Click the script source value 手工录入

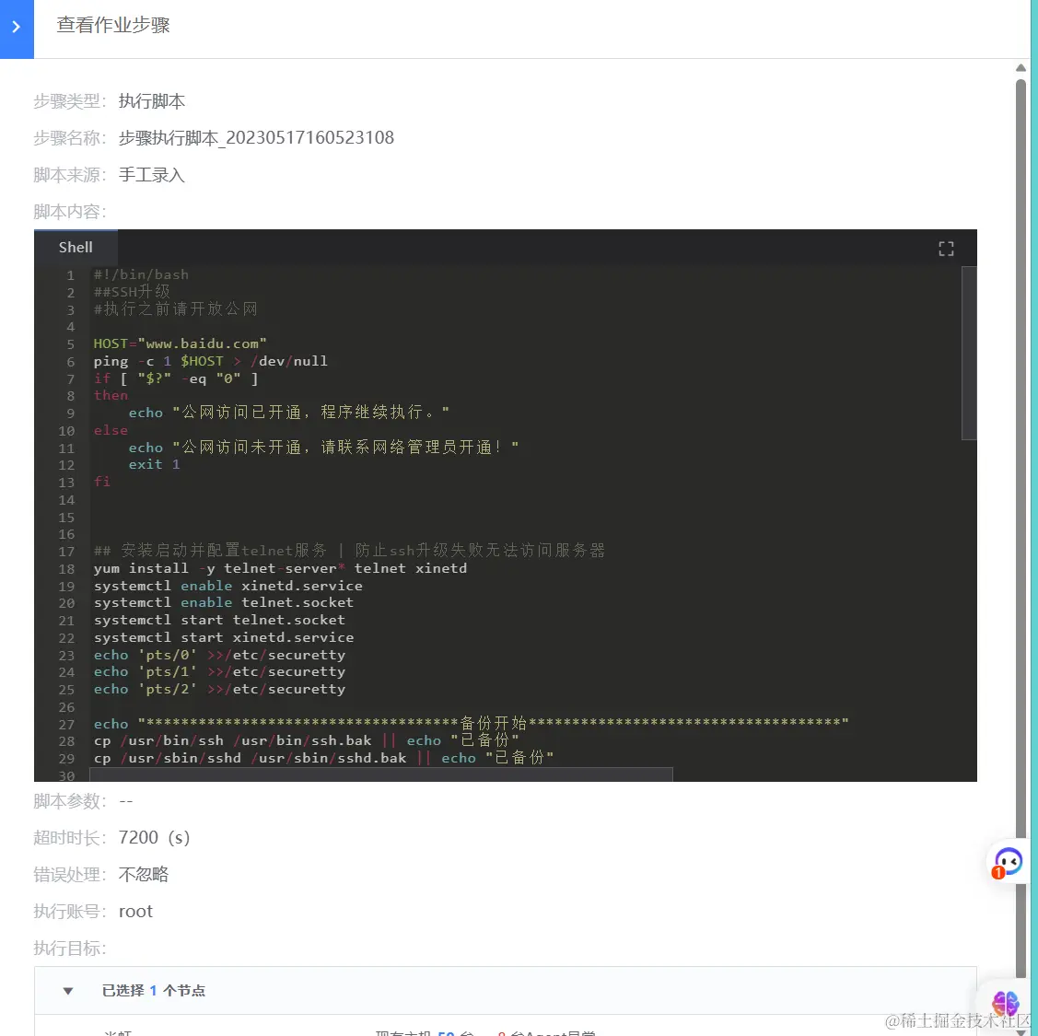(x=152, y=175)
